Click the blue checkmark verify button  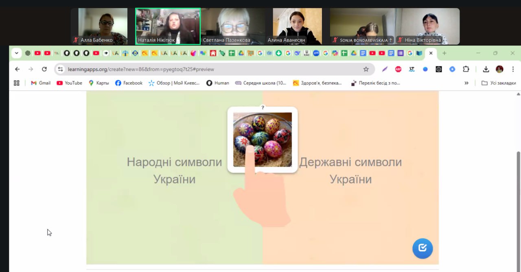[422, 248]
